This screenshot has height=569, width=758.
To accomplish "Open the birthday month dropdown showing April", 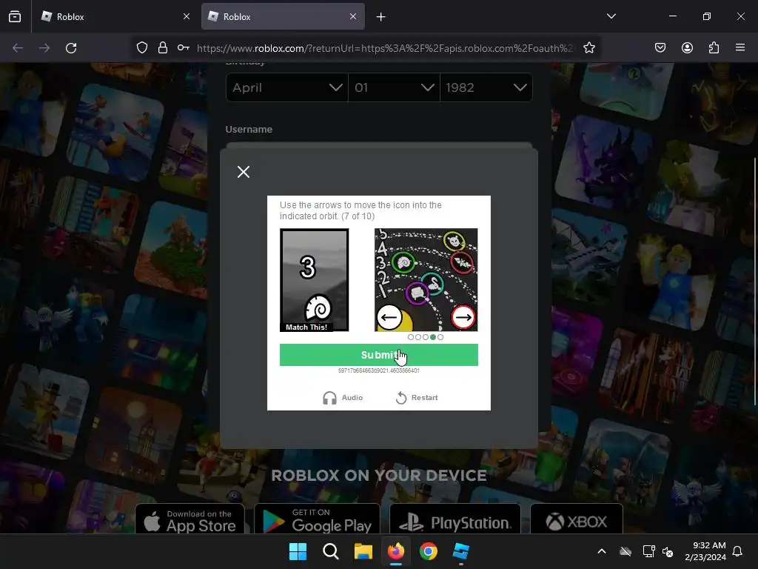I will [287, 87].
